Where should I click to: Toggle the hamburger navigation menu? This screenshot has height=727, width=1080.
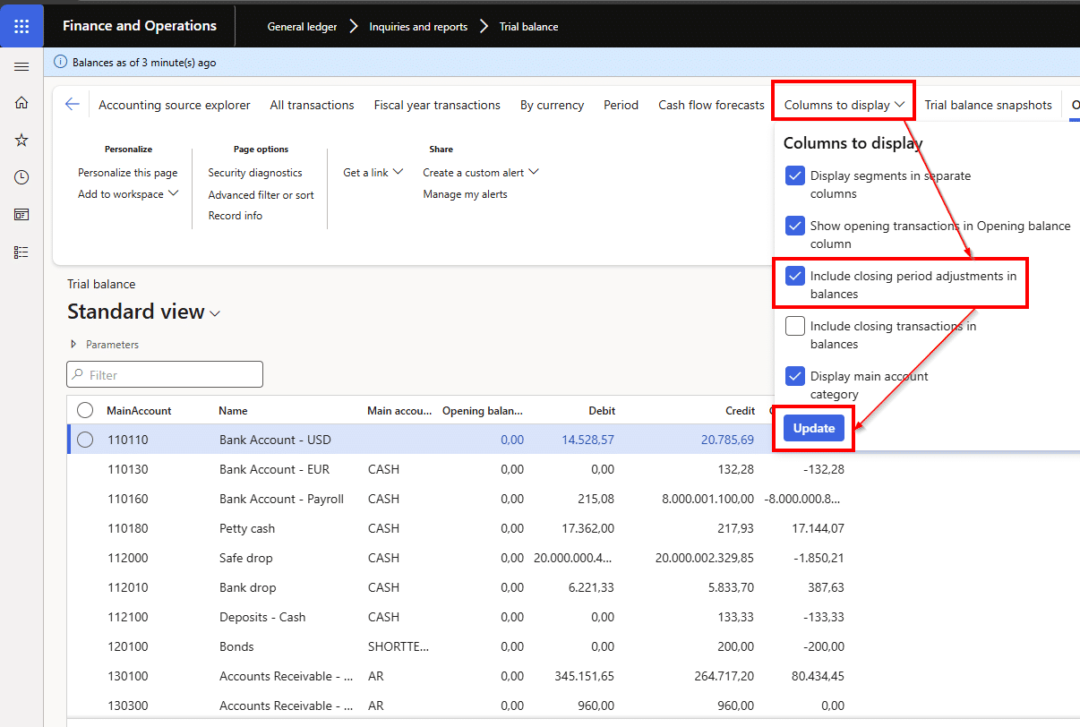pos(21,66)
